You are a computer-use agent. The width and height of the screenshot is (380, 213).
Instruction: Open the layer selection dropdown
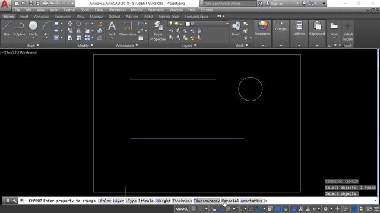coord(227,24)
